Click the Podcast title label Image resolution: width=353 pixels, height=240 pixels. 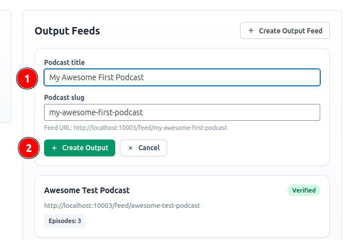click(x=64, y=62)
